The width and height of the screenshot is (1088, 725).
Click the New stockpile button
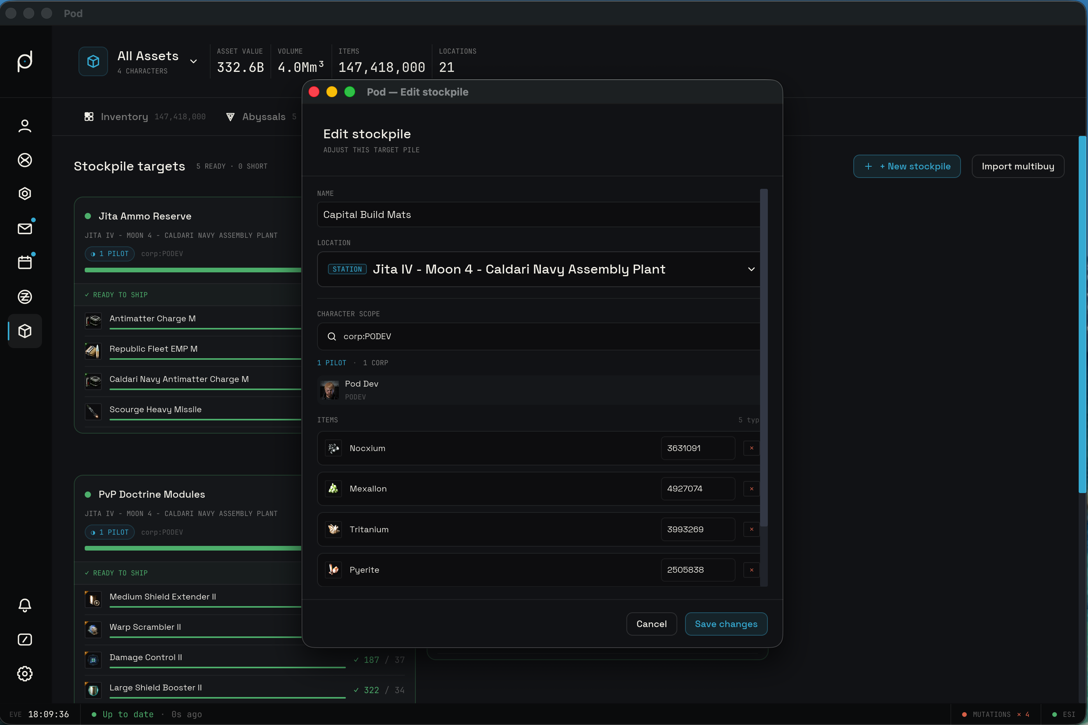pos(907,166)
